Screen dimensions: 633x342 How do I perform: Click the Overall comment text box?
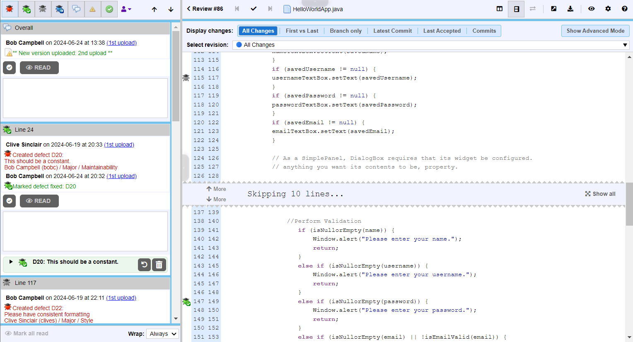click(x=85, y=98)
